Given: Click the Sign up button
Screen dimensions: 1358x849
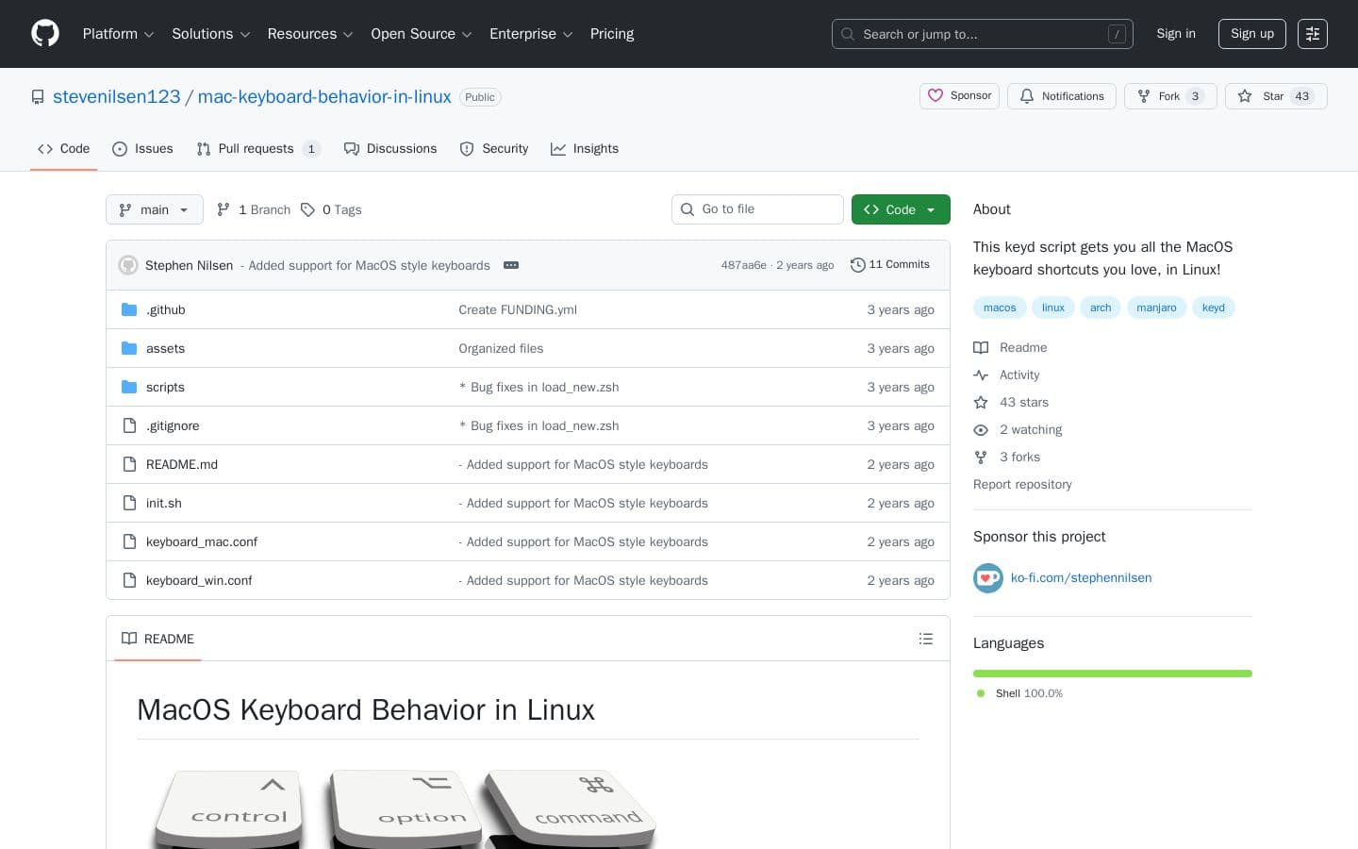Looking at the screenshot, I should (x=1251, y=34).
